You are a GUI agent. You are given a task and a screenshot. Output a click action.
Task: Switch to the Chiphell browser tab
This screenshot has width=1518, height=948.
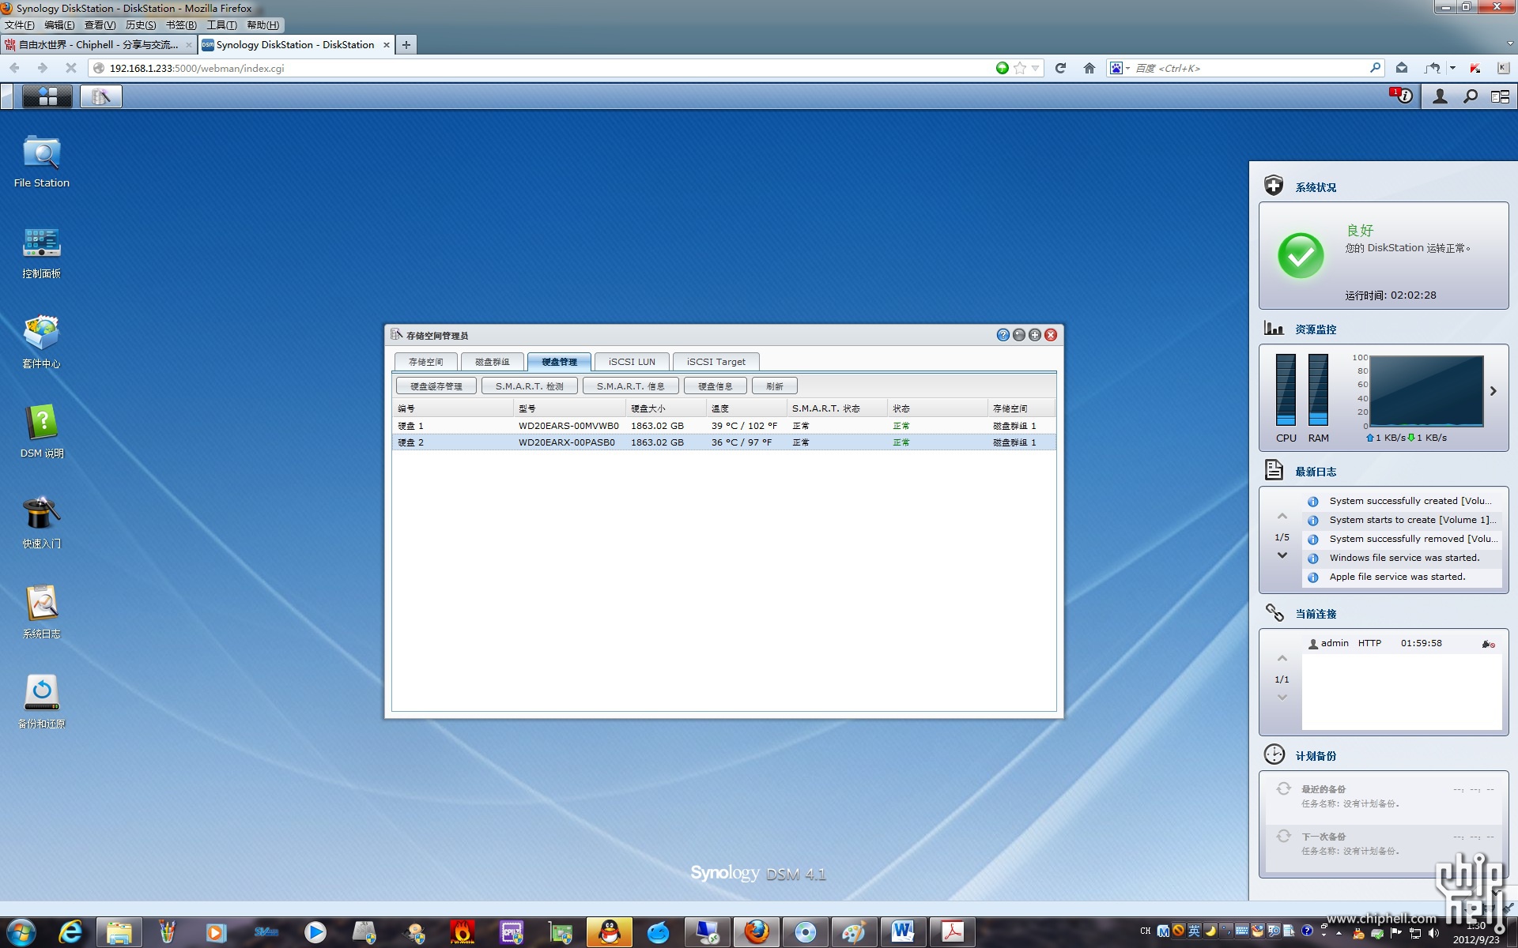(99, 45)
